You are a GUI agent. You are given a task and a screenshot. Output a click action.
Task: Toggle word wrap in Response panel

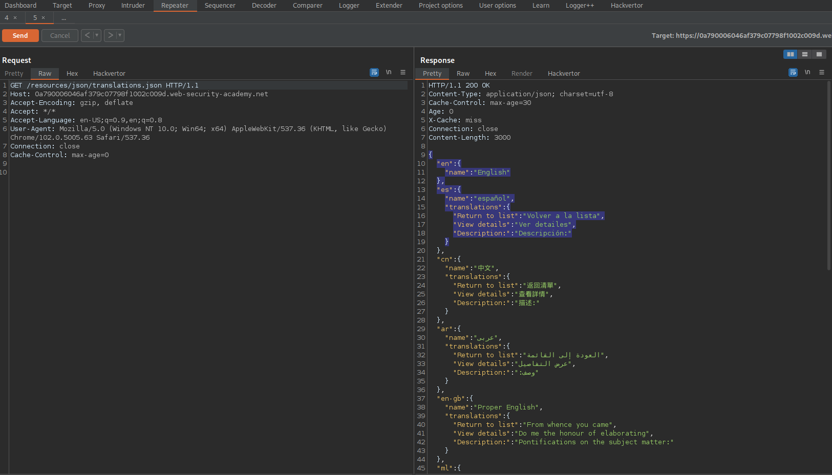(793, 73)
